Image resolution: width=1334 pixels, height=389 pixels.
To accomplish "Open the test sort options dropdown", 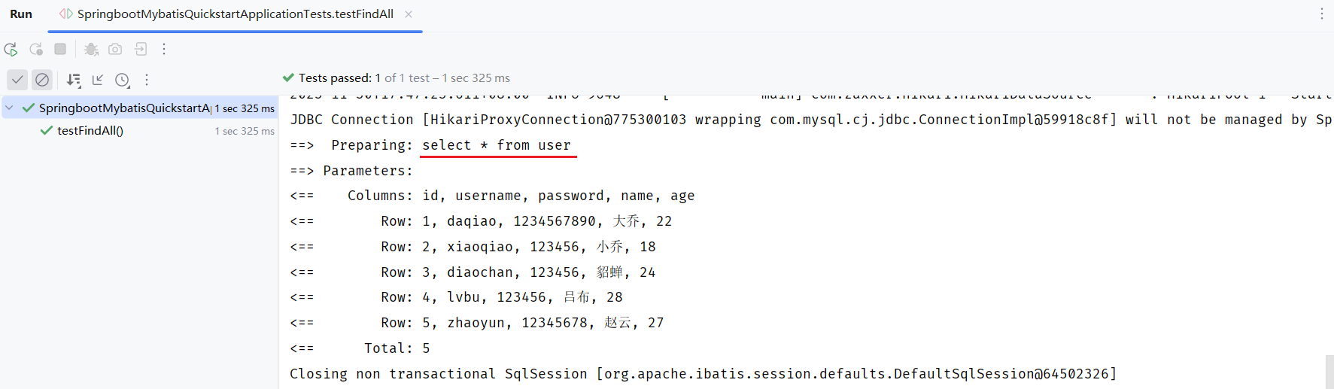I will [x=73, y=80].
